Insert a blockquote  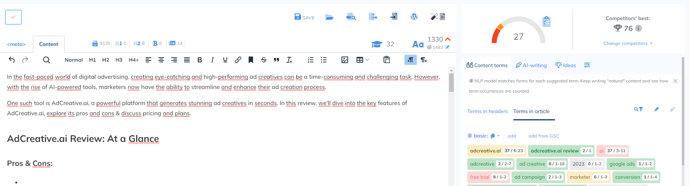click(276, 60)
